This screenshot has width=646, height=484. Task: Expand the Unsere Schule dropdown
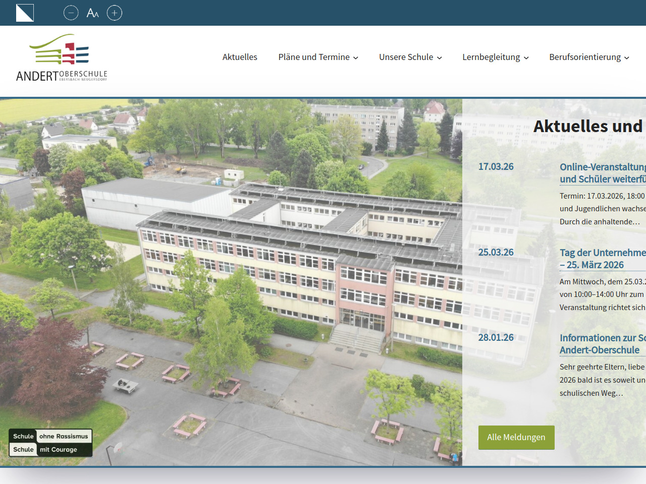410,57
